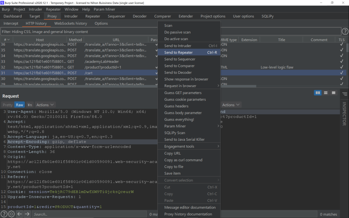Open Proxy Options sub-tab

(101, 23)
